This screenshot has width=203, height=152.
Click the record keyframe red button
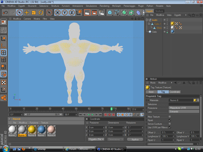[106, 115]
